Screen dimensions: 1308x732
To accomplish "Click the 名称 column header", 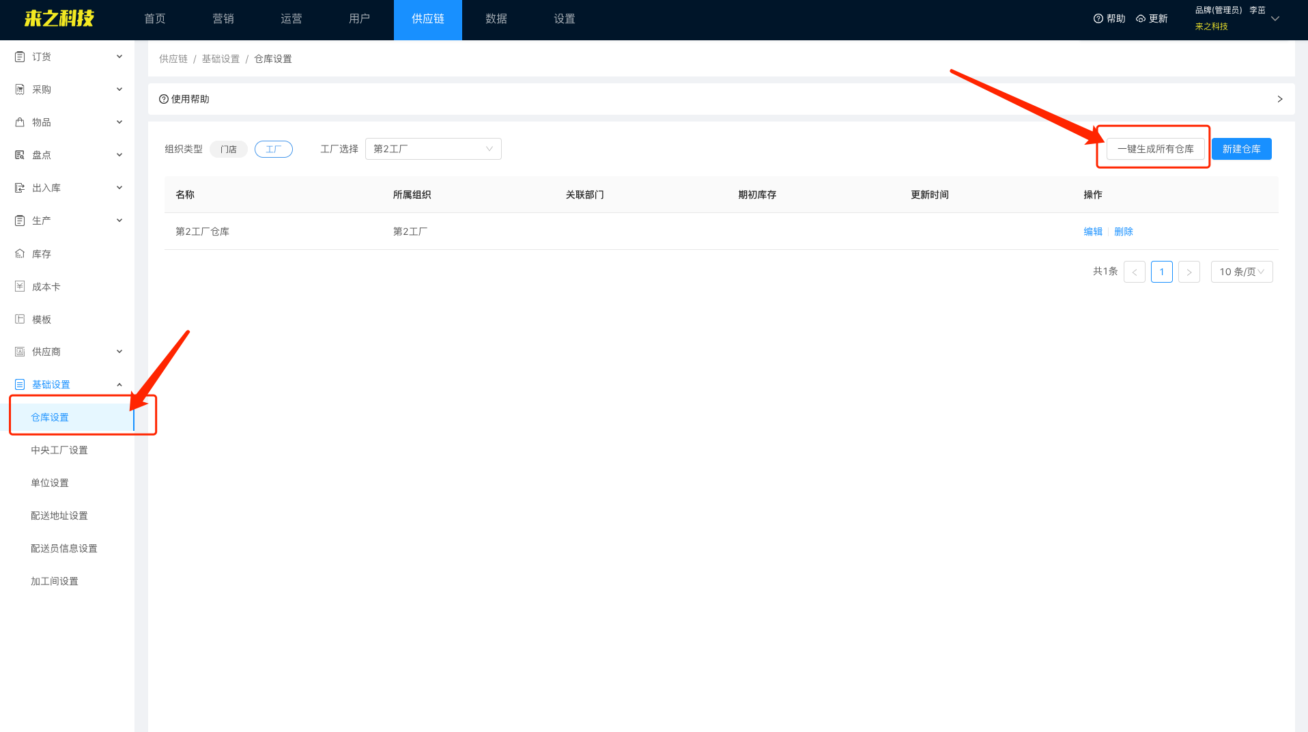I will tap(185, 195).
